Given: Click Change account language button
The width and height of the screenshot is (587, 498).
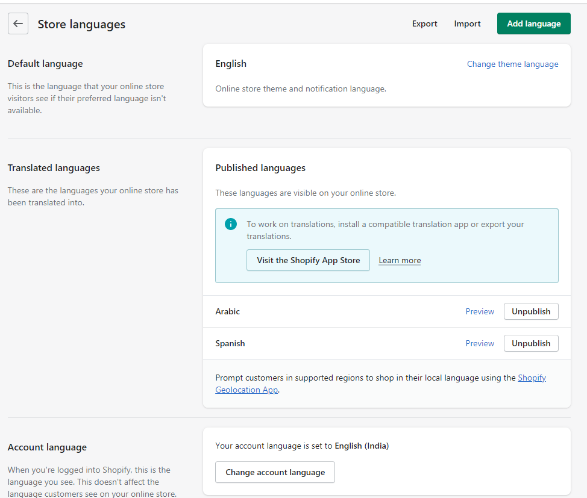Looking at the screenshot, I should 275,472.
